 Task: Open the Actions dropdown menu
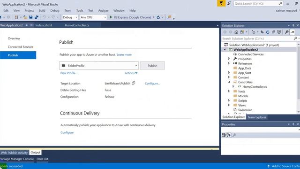131,73
